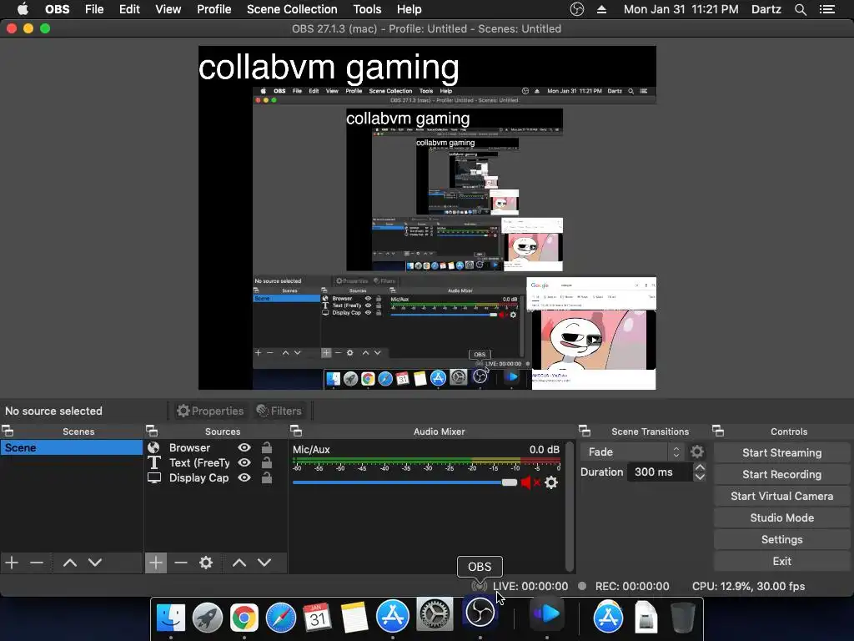Open the File menu
This screenshot has height=641, width=854.
tap(94, 9)
